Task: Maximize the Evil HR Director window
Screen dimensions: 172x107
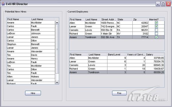Action: coord(163,4)
